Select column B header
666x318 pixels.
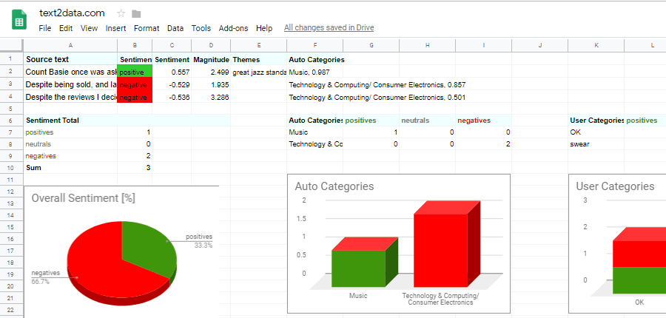click(x=135, y=45)
